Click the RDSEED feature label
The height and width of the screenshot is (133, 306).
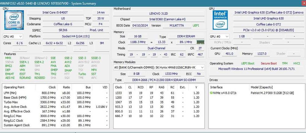39,78
